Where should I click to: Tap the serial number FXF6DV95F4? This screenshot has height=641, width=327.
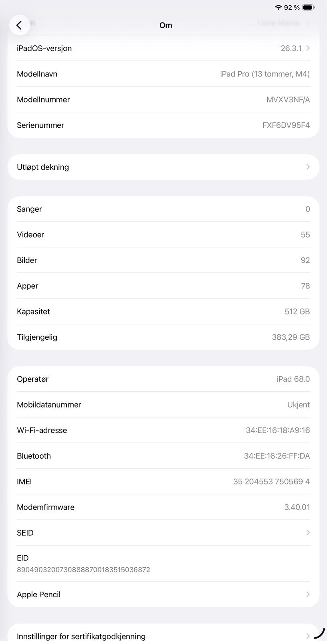coord(286,125)
